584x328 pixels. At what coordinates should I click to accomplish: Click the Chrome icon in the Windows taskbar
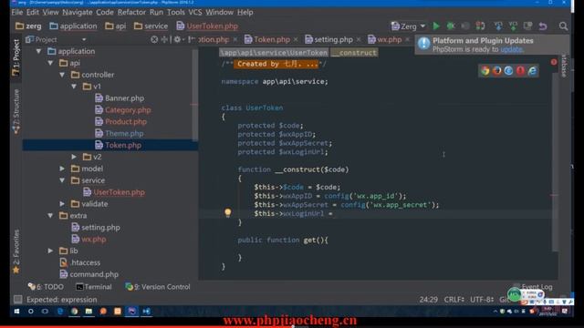coord(75,312)
